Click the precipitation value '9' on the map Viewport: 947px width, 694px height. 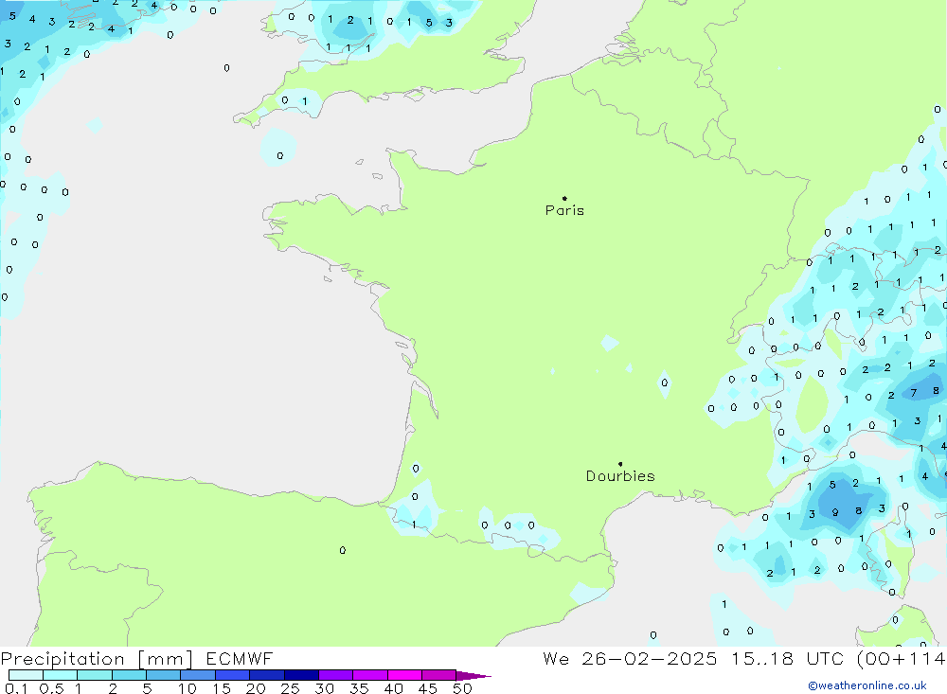point(835,512)
